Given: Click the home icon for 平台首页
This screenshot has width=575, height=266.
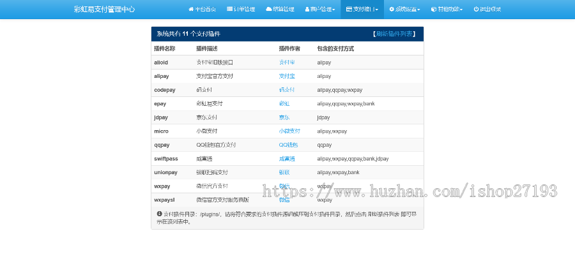Looking at the screenshot, I should click(x=191, y=9).
